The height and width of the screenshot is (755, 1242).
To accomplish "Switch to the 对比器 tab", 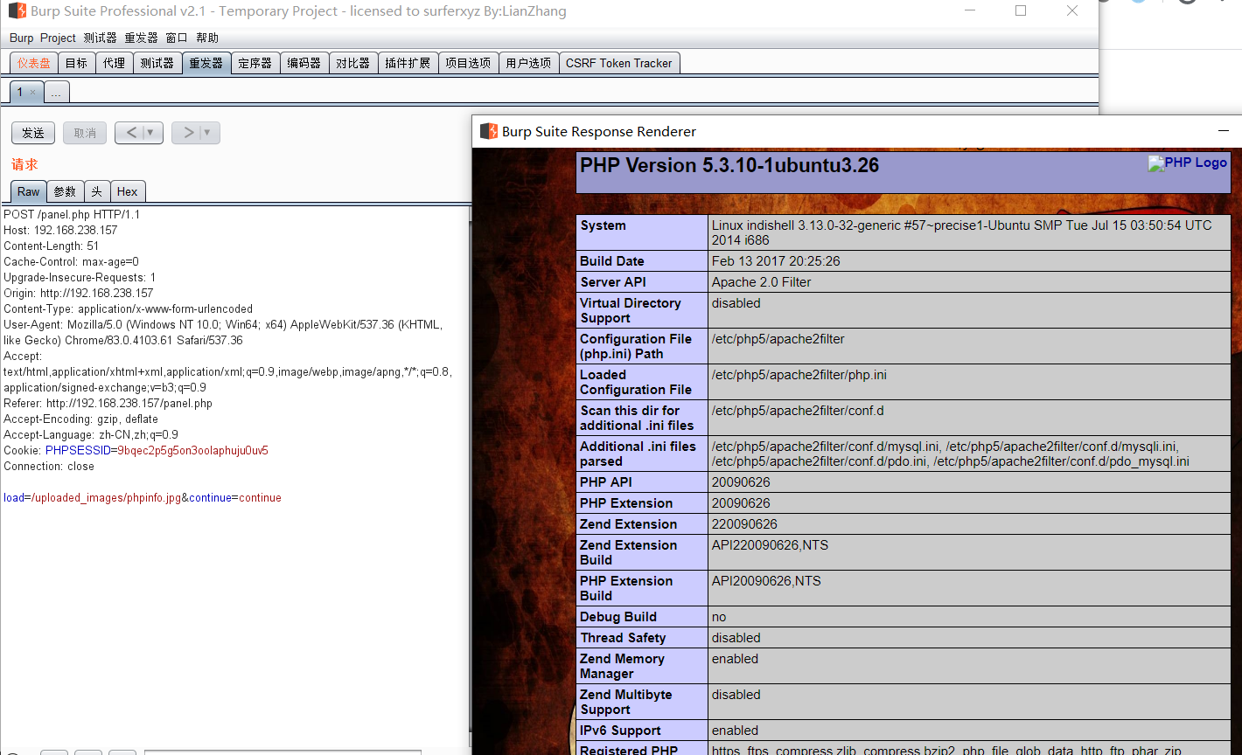I will click(x=353, y=63).
